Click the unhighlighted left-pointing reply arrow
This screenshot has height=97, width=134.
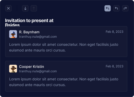116,8
